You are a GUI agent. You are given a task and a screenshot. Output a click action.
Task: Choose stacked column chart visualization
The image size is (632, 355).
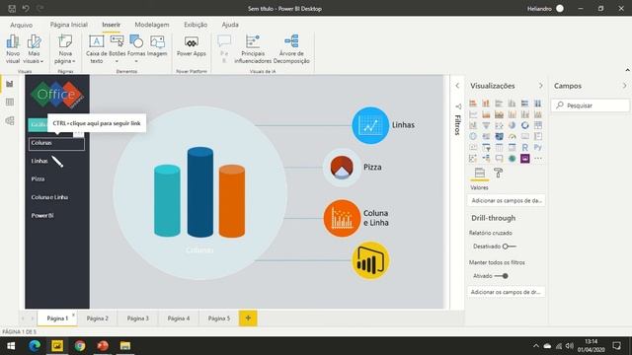pyautogui.click(x=486, y=104)
